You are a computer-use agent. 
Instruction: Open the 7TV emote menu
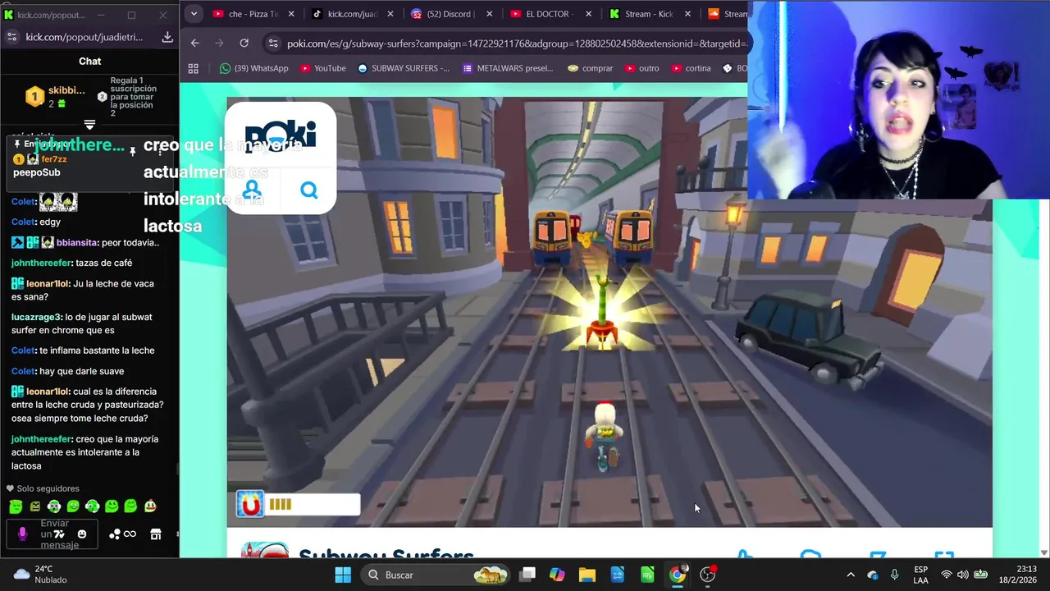point(59,534)
